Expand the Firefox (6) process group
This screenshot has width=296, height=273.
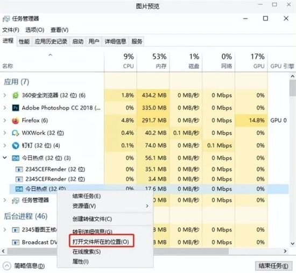pos(5,121)
